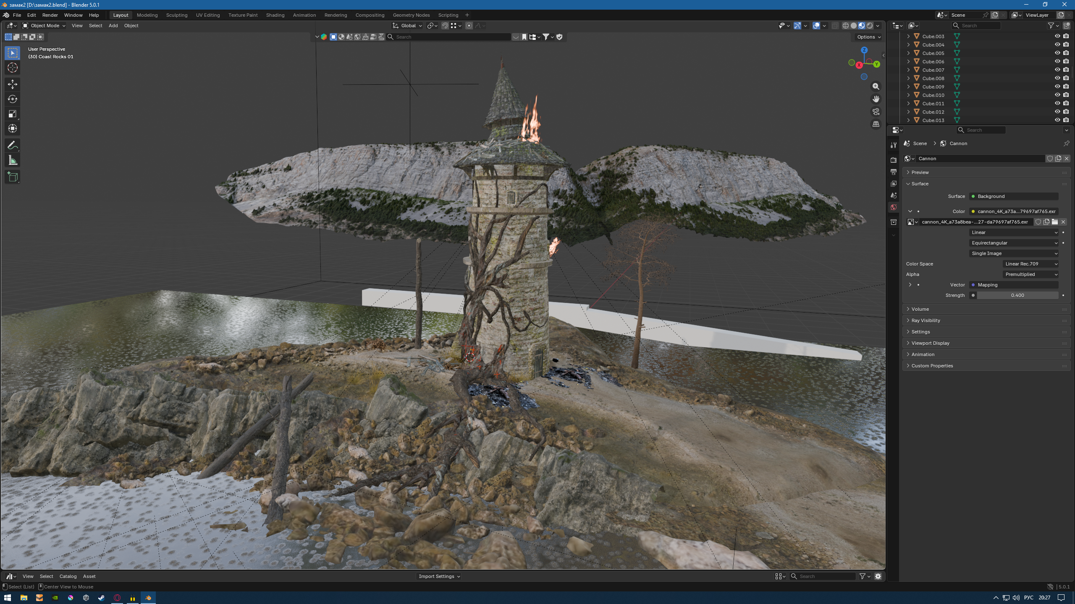The width and height of the screenshot is (1075, 604).
Task: Hide Cube.010 in viewport with the eye icon
Action: (x=1057, y=95)
